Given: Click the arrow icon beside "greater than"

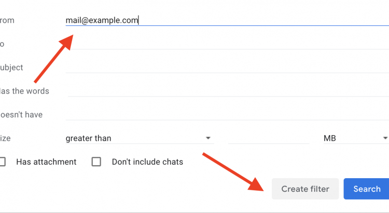Looking at the screenshot, I should pos(208,138).
